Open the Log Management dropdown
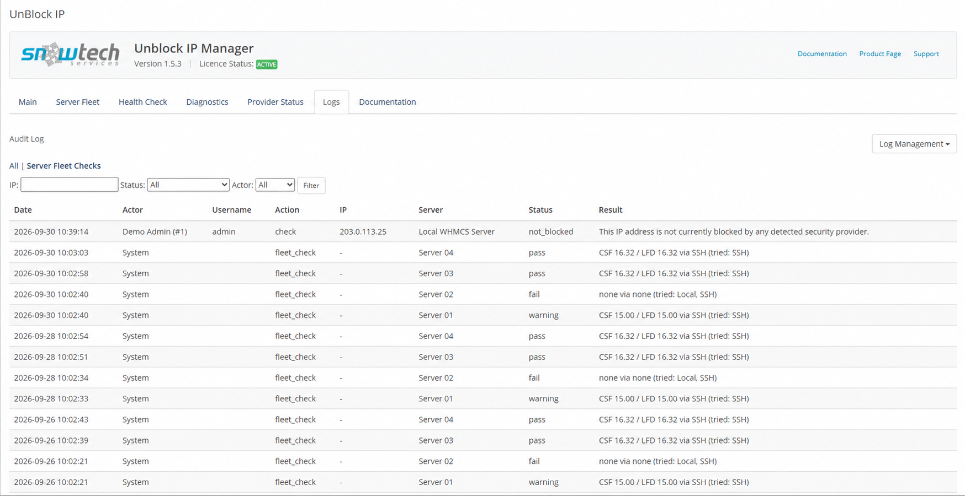The height and width of the screenshot is (496, 965). [x=914, y=144]
